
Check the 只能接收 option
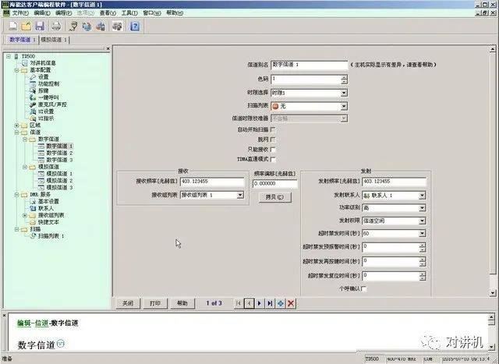click(272, 149)
